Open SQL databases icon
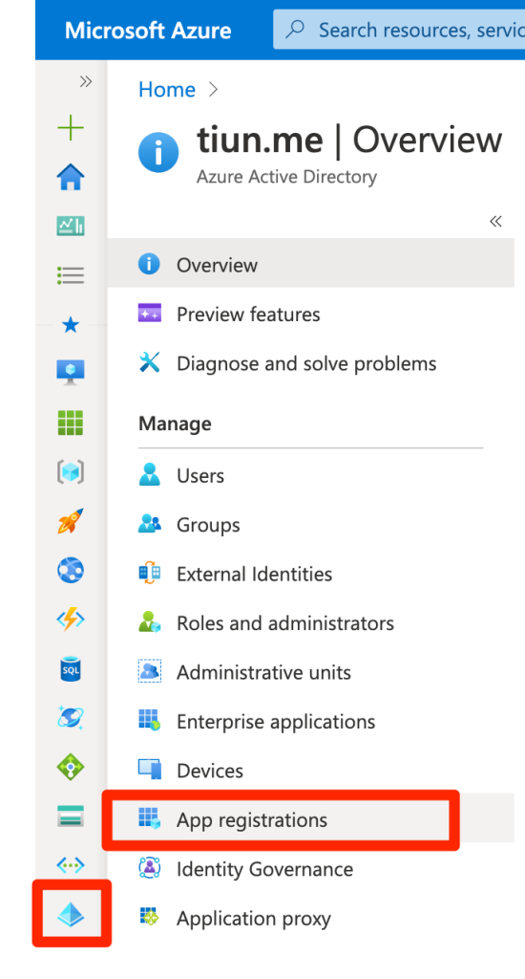525x979 pixels. [x=71, y=668]
